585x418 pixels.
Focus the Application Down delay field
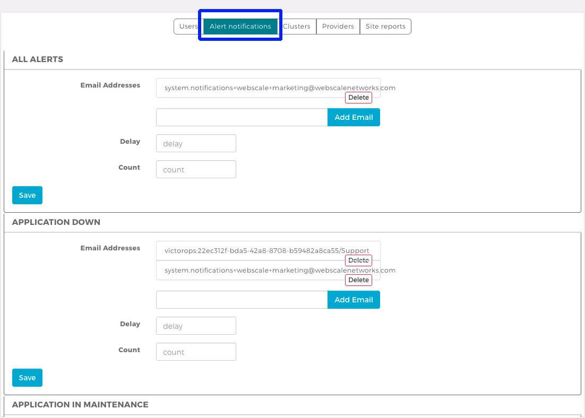(196, 326)
